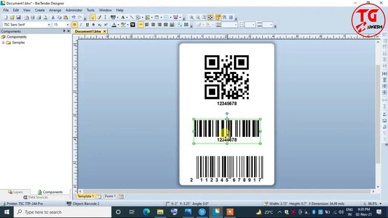Viewport: 388px width, 218px height.
Task: Open font color dropdown arrow
Action: tap(118, 25)
